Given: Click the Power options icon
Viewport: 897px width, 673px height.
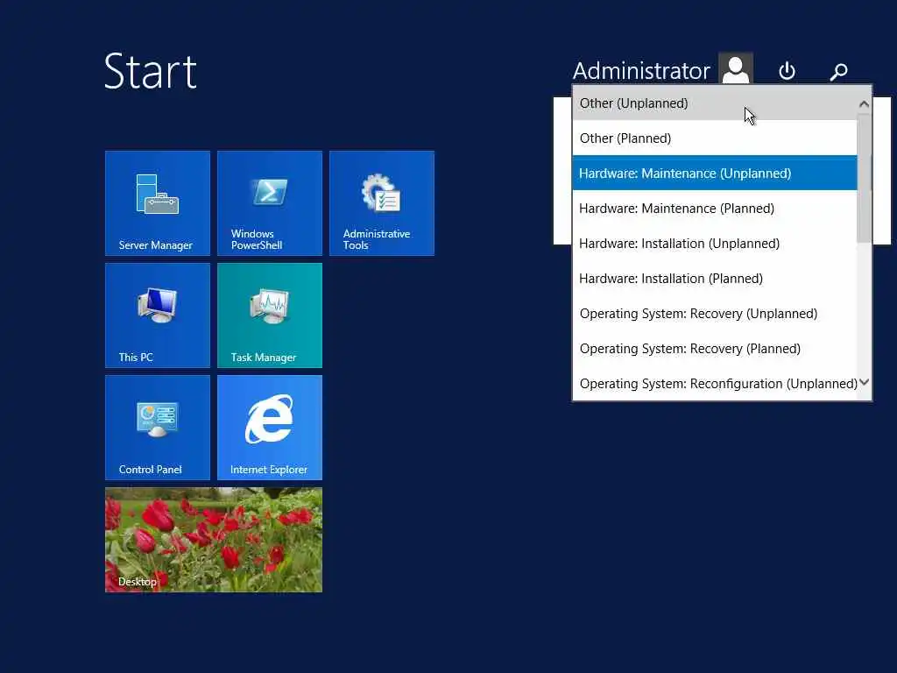Looking at the screenshot, I should 788,71.
